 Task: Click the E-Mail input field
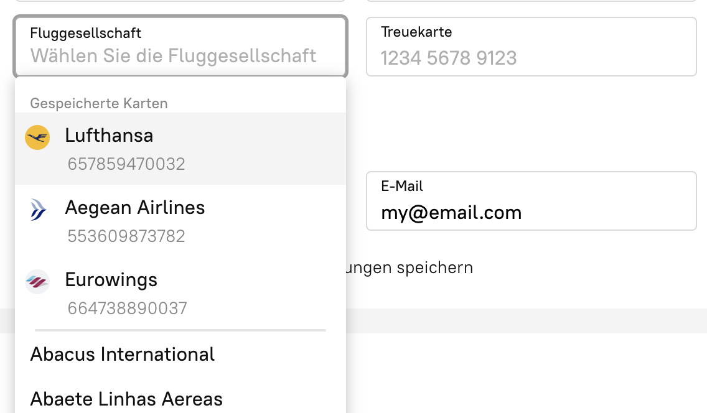[x=531, y=213]
